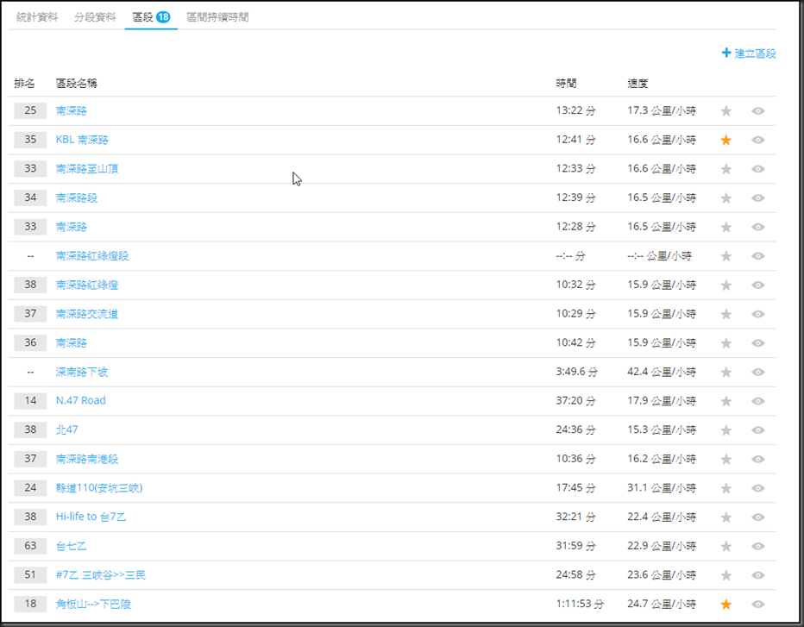
Task: Toggle visibility of Hi-life to 台7乙 segment
Action: (x=758, y=517)
